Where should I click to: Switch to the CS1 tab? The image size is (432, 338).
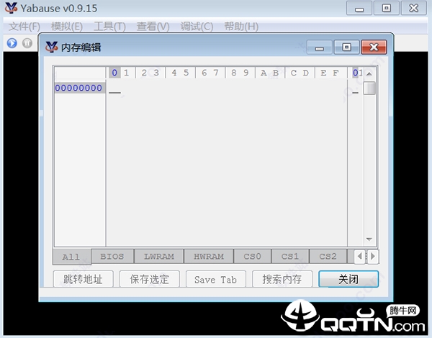coord(290,257)
